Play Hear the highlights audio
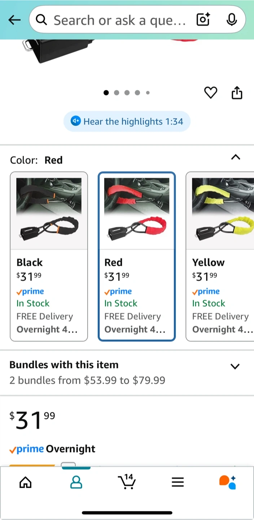Image resolution: width=254 pixels, height=520 pixels. click(x=127, y=121)
